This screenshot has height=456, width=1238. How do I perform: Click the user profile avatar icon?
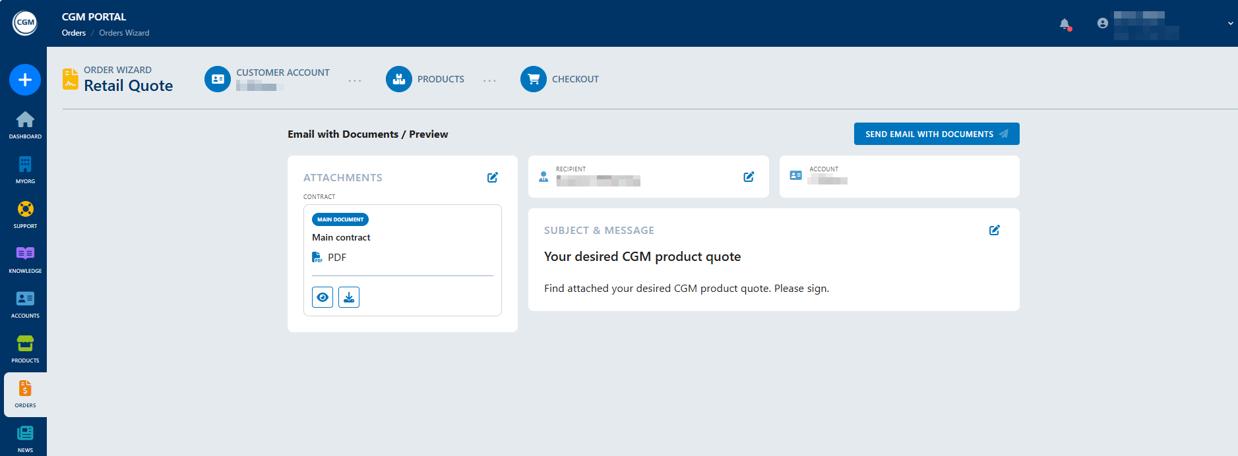(1102, 23)
